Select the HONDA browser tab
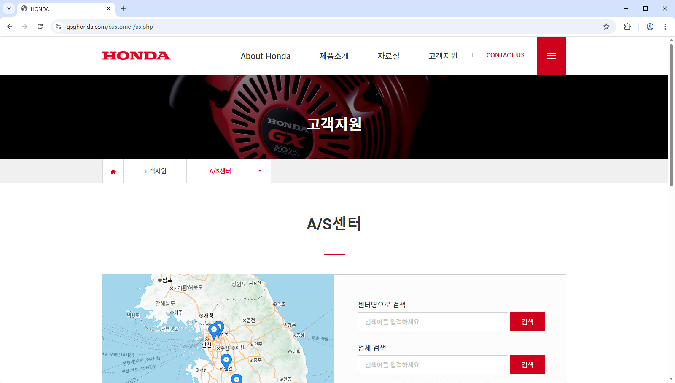675x383 pixels. tap(66, 8)
